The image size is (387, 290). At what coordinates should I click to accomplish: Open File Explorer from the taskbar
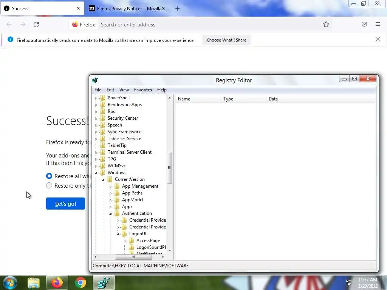point(33,283)
